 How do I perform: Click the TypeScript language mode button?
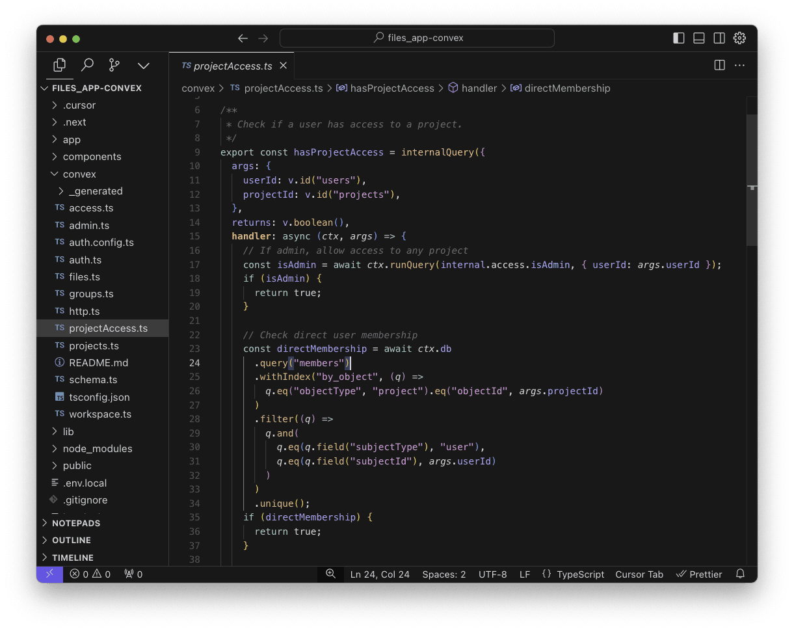(x=580, y=574)
